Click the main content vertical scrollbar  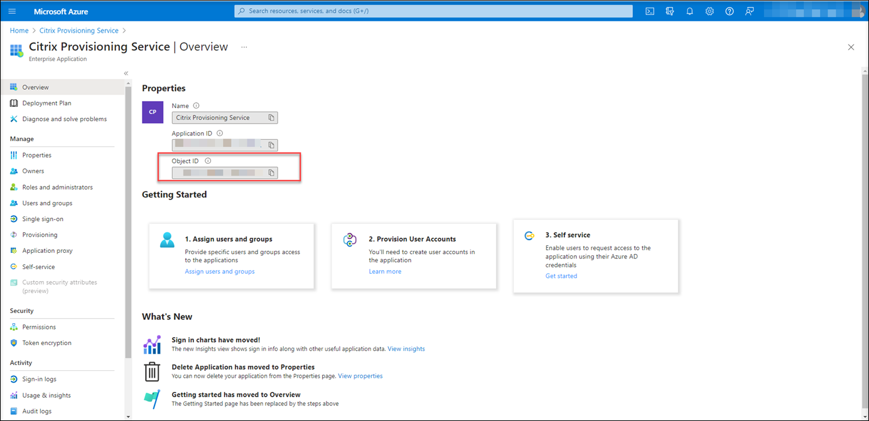(x=864, y=242)
